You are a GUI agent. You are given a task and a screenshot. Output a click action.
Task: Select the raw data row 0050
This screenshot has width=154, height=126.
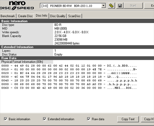tap(69, 84)
